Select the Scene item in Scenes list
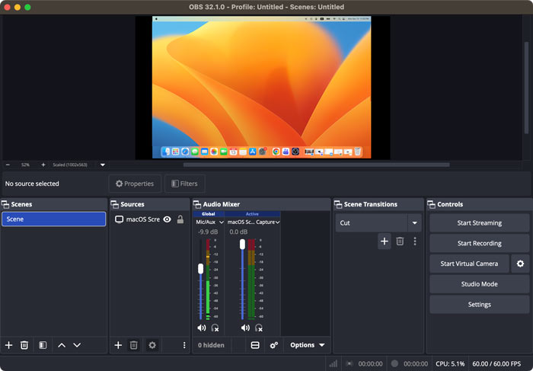The width and height of the screenshot is (533, 371). pyautogui.click(x=54, y=219)
